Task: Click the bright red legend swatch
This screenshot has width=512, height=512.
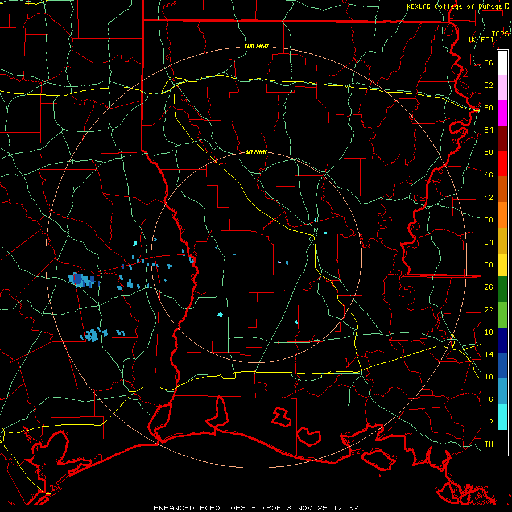Action: (x=502, y=164)
